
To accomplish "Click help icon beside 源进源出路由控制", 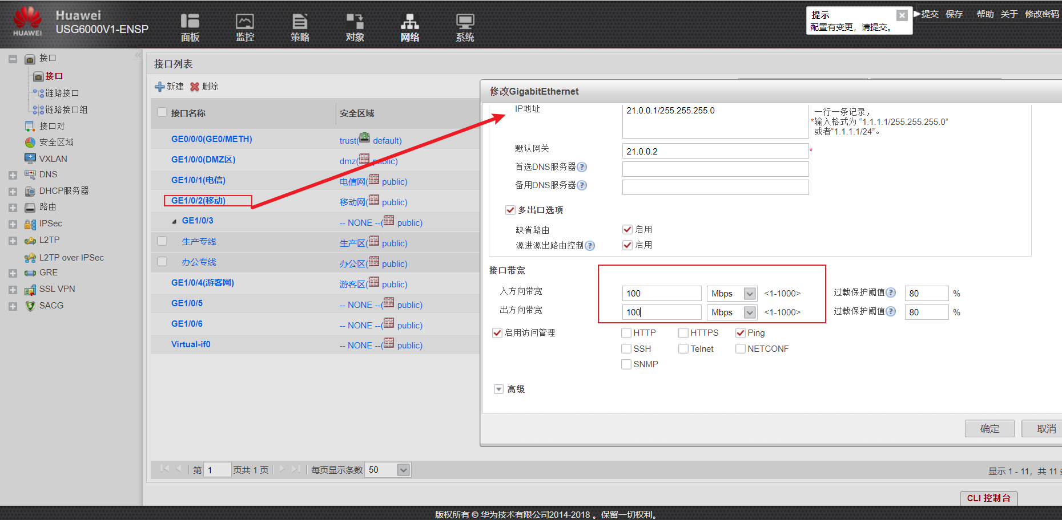I will pos(590,246).
